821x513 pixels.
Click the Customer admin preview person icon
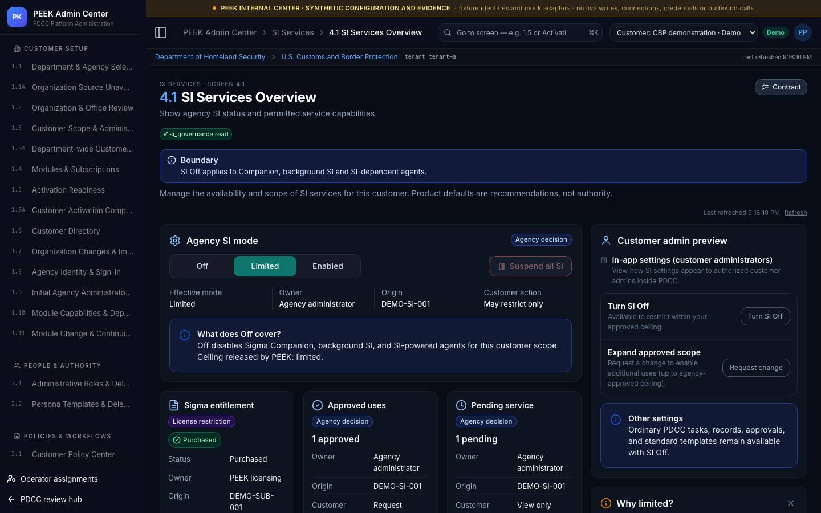click(x=606, y=241)
